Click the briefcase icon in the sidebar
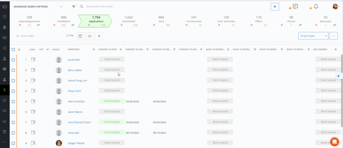The height and width of the screenshot is (148, 343). pos(4,69)
